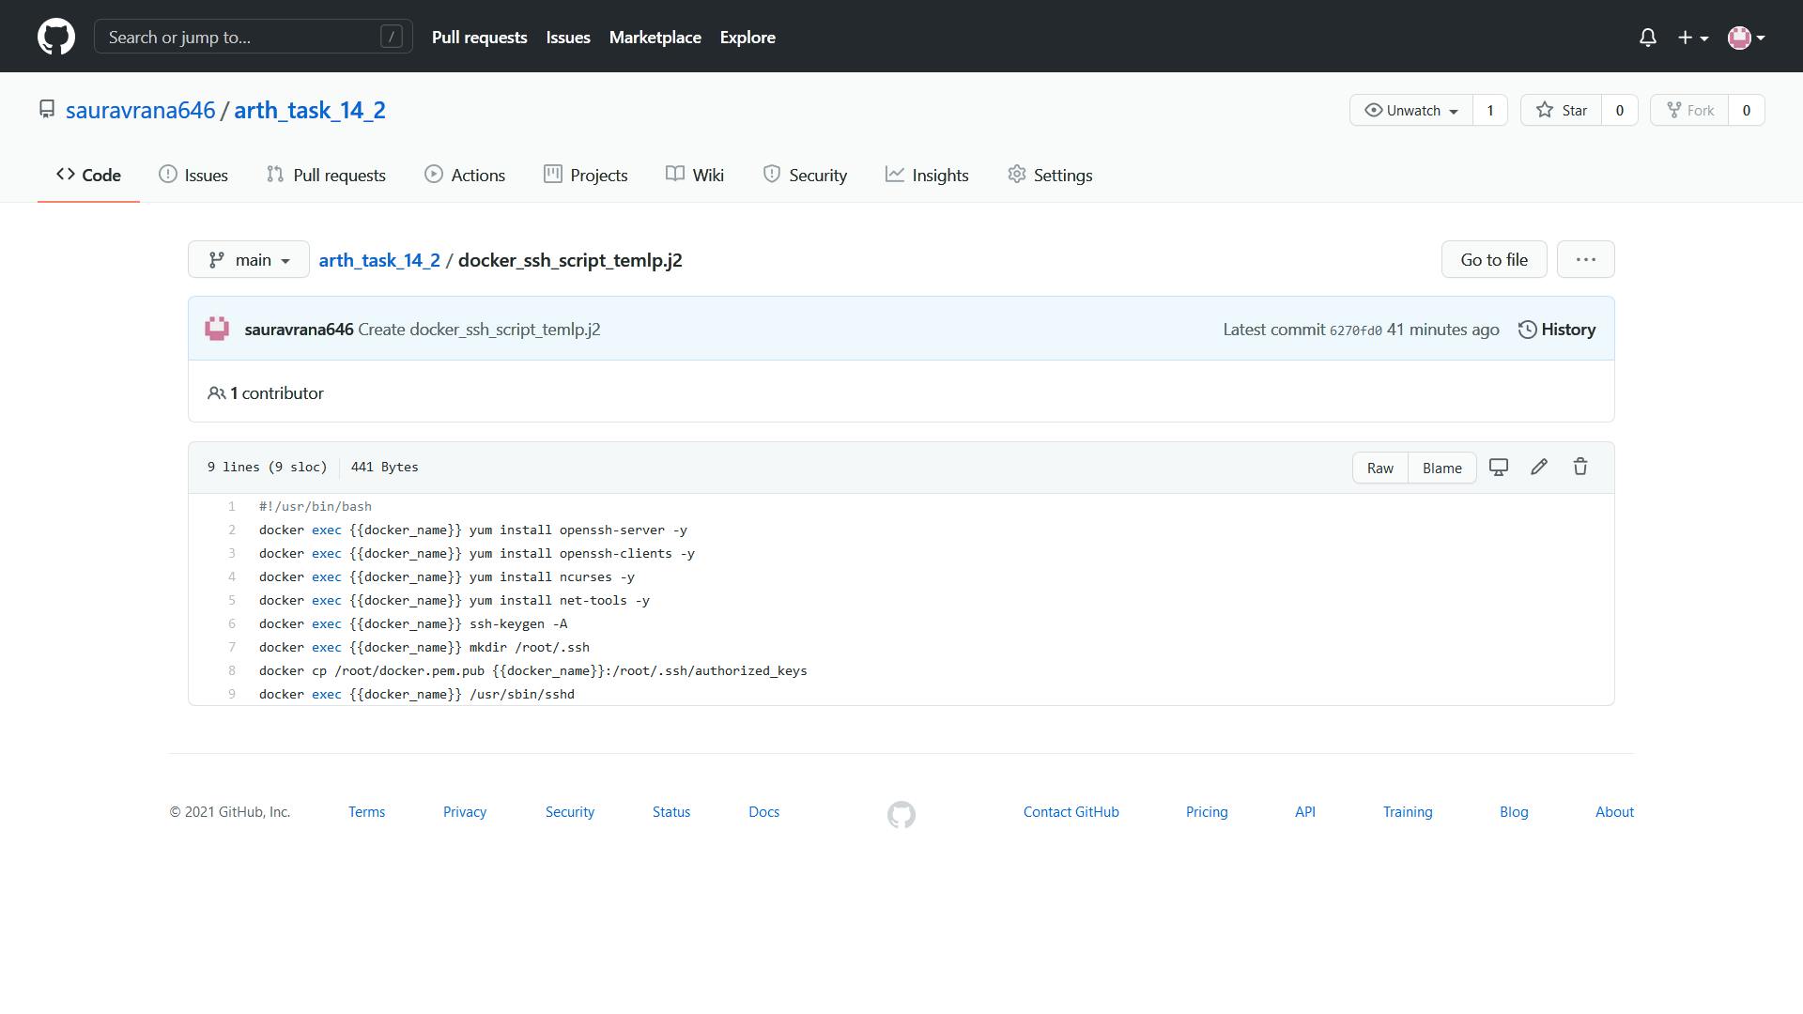Open the Status footer link
1803x1014 pixels.
671,812
